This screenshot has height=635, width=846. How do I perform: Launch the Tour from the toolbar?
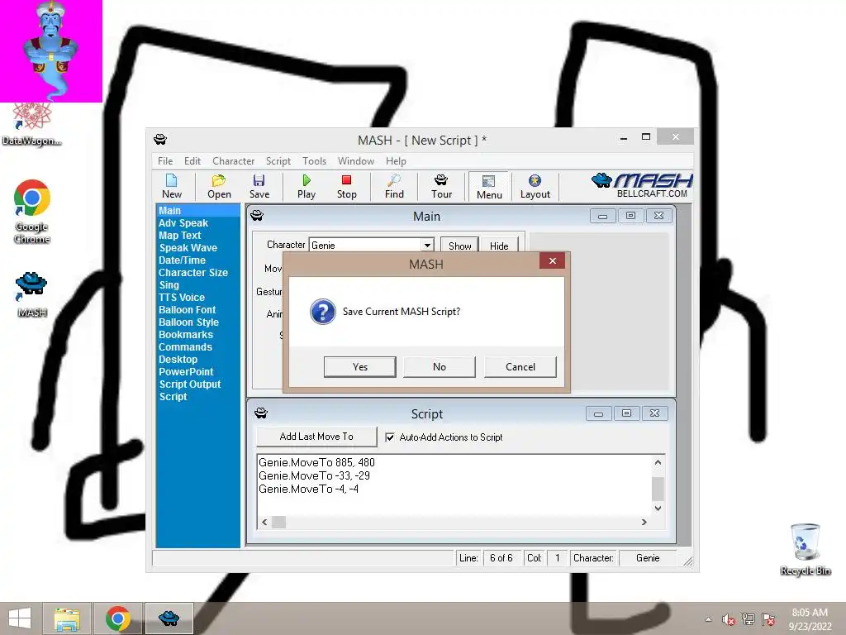pos(441,186)
